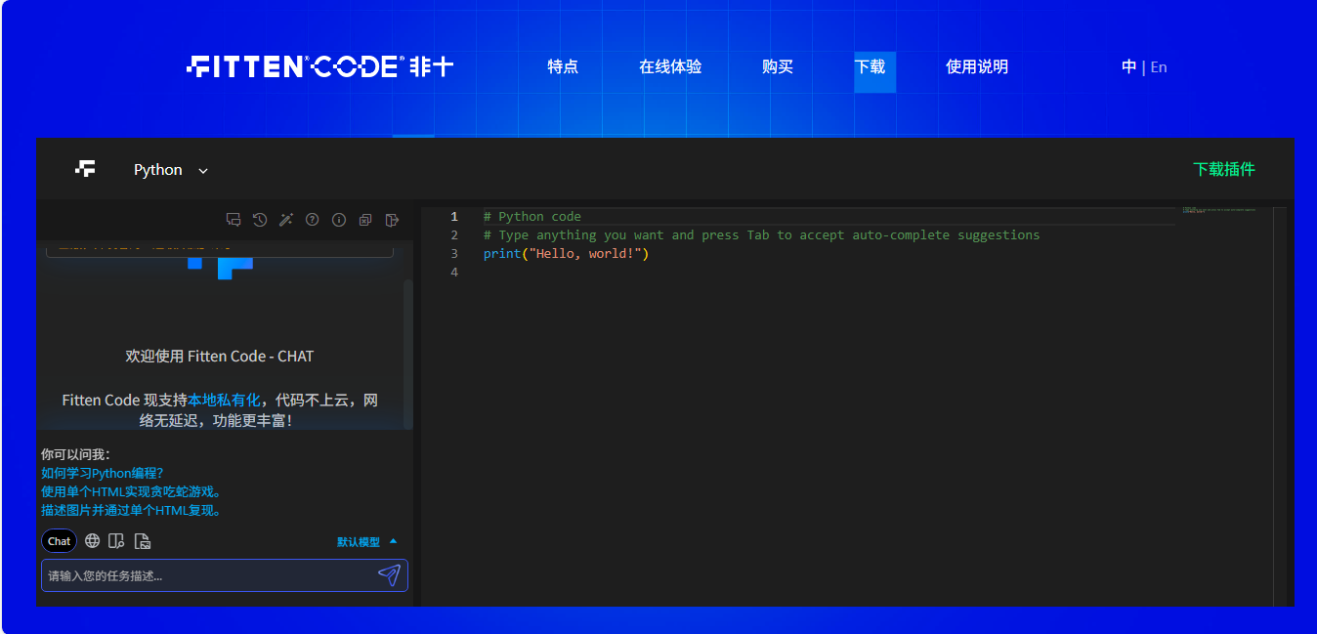This screenshot has width=1317, height=634.
Task: Open 使用说明 in the navigation
Action: point(977,67)
